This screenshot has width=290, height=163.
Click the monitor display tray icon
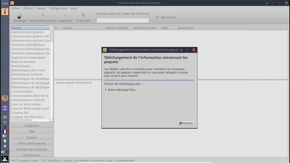5,117
